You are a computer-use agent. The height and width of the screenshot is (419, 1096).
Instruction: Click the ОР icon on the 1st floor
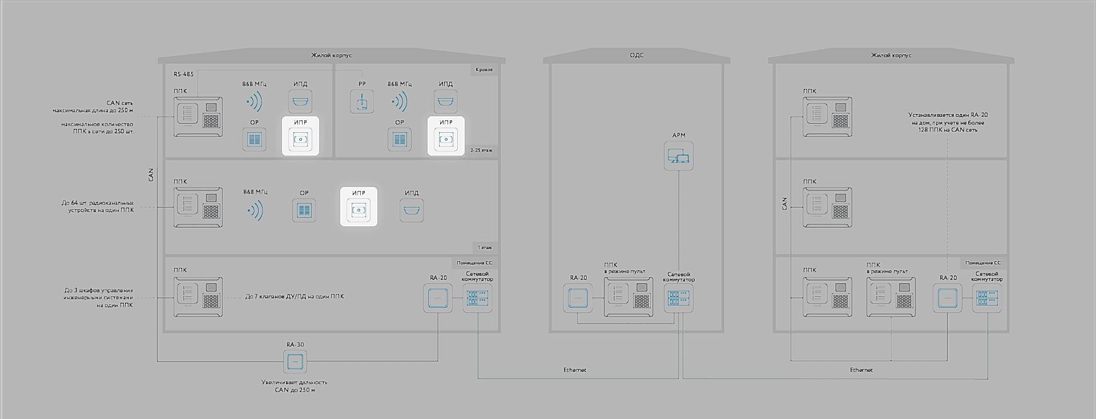pos(304,210)
